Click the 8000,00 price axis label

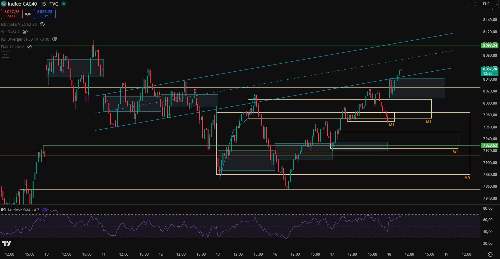tap(490, 103)
